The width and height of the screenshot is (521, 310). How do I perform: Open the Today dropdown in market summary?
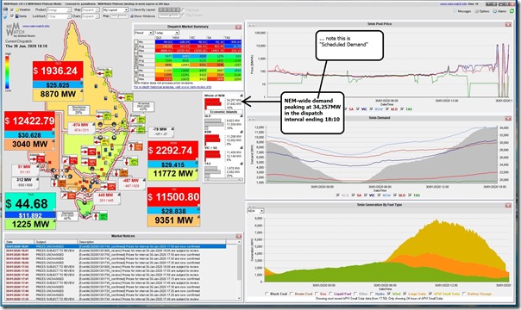[166, 33]
